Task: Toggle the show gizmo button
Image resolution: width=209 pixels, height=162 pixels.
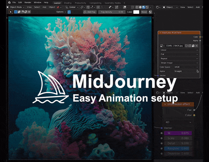Action: (x=117, y=7)
